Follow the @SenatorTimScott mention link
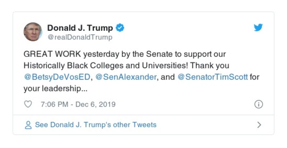The width and height of the screenshot is (287, 148). (213, 77)
